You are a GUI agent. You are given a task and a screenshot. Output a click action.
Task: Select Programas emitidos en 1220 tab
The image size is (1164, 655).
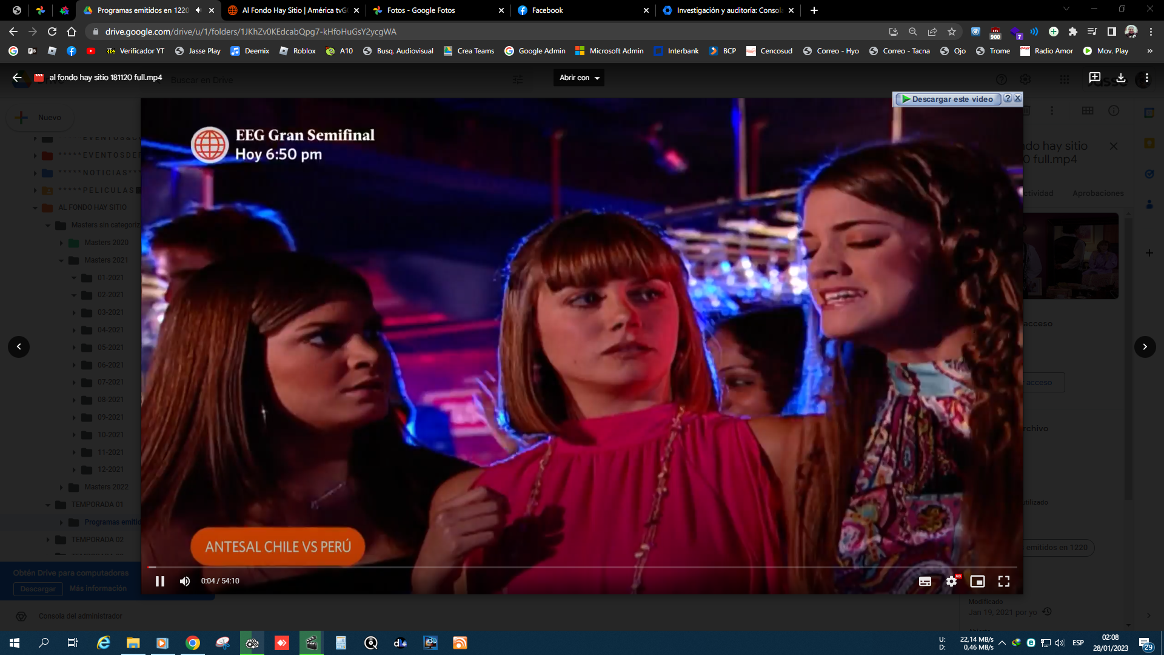tap(149, 10)
